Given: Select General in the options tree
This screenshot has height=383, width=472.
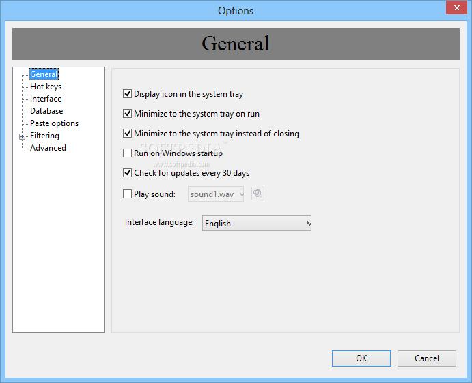Looking at the screenshot, I should [44, 74].
